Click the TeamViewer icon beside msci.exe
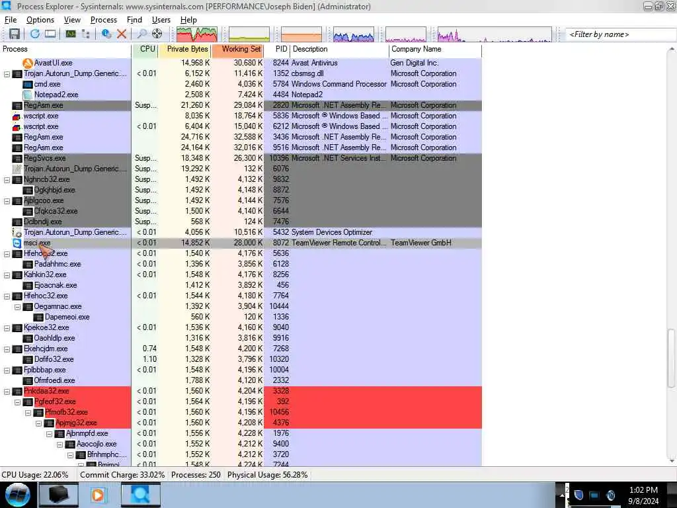 point(17,243)
